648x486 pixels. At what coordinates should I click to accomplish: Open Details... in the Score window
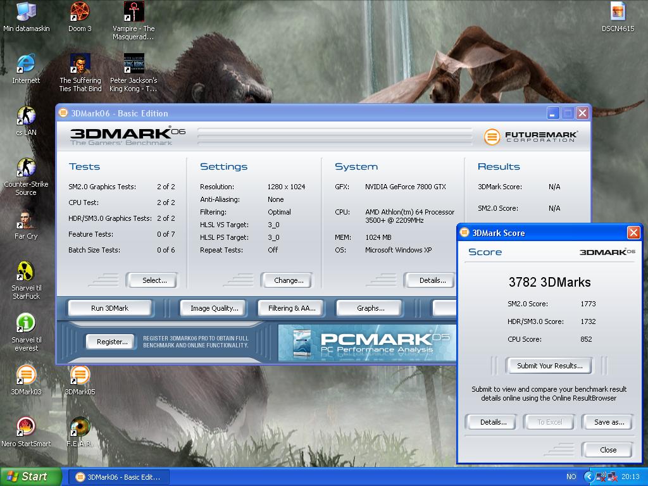[x=492, y=422]
